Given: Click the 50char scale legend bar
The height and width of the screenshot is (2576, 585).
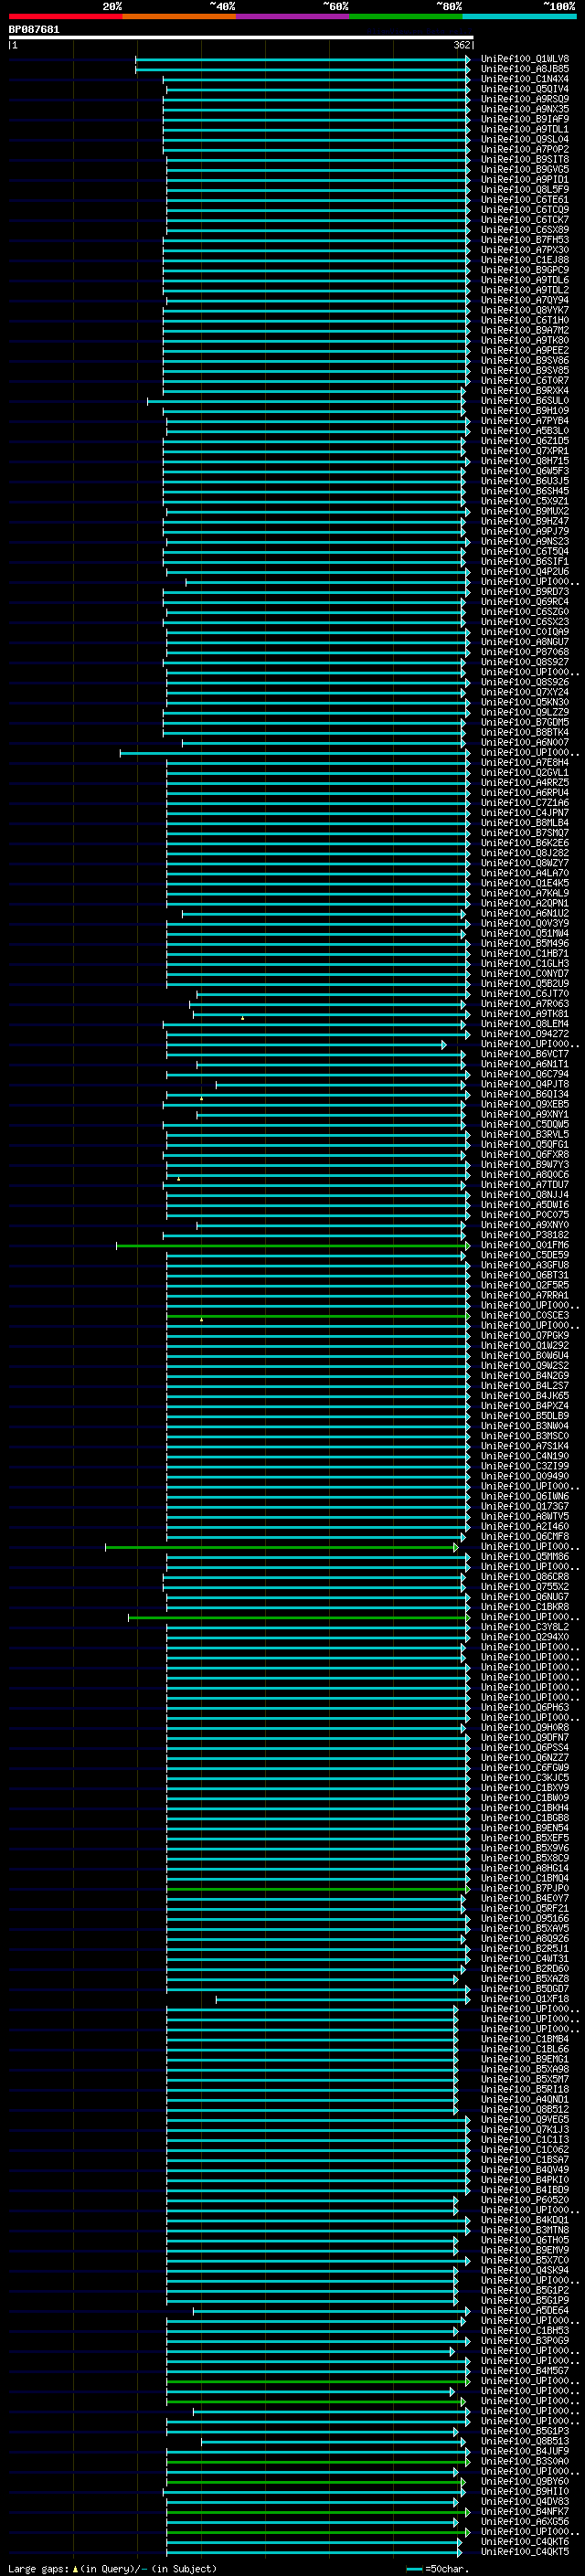Looking at the screenshot, I should [x=414, y=2568].
